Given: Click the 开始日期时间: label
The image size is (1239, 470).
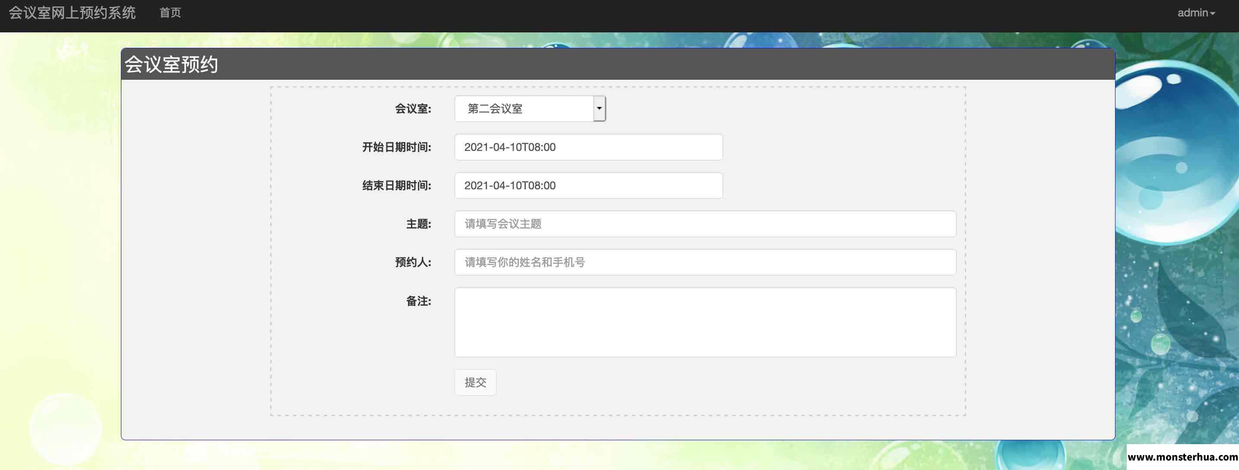Looking at the screenshot, I should pyautogui.click(x=397, y=147).
